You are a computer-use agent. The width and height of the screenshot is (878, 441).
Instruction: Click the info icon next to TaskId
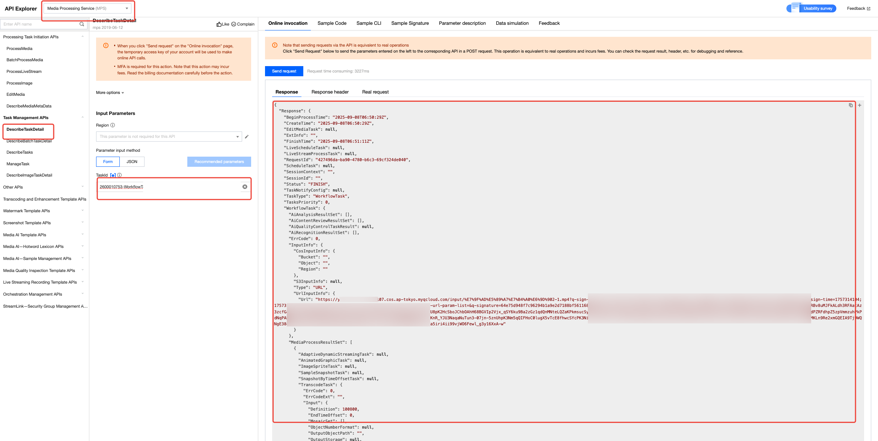click(x=119, y=175)
